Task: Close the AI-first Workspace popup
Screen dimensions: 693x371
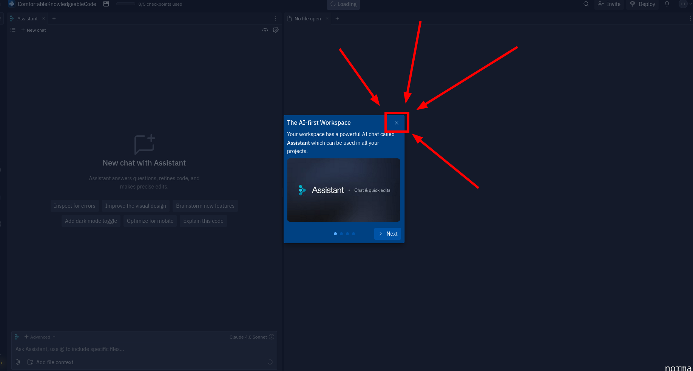Action: (396, 123)
